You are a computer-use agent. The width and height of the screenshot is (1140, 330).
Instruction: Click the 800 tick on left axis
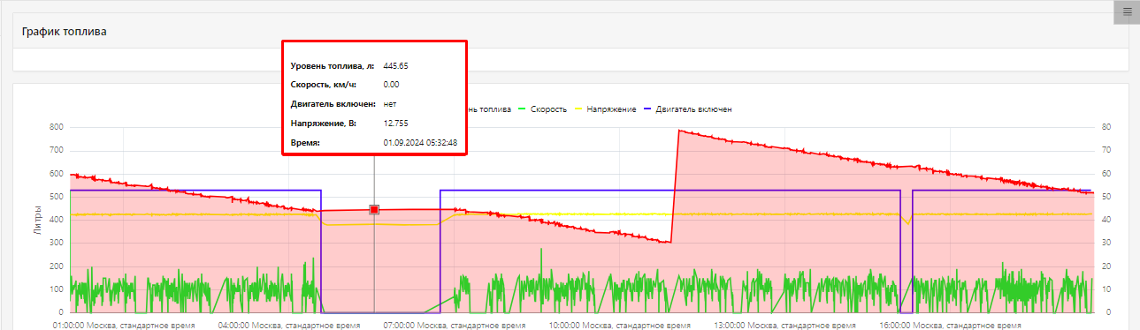56,128
